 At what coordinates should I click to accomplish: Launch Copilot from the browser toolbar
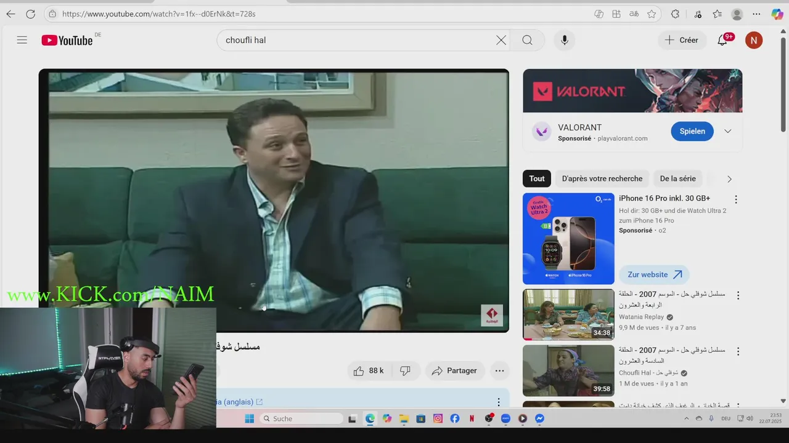tap(777, 14)
